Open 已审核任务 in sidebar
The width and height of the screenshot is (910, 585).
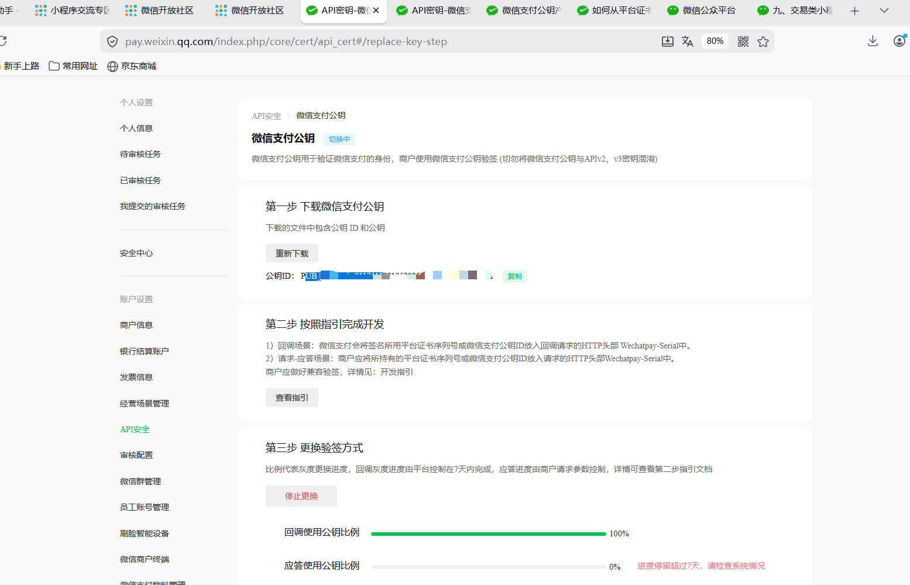click(140, 180)
